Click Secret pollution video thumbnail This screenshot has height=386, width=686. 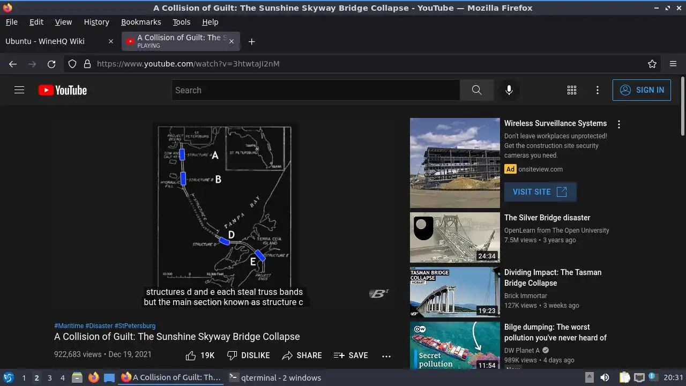click(454, 346)
